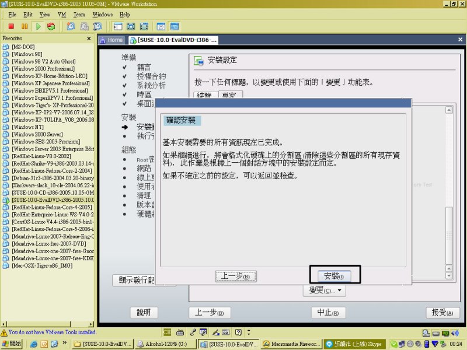Select [Windows 98] in Favorites list
The height and width of the screenshot is (350, 467).
click(27, 54)
